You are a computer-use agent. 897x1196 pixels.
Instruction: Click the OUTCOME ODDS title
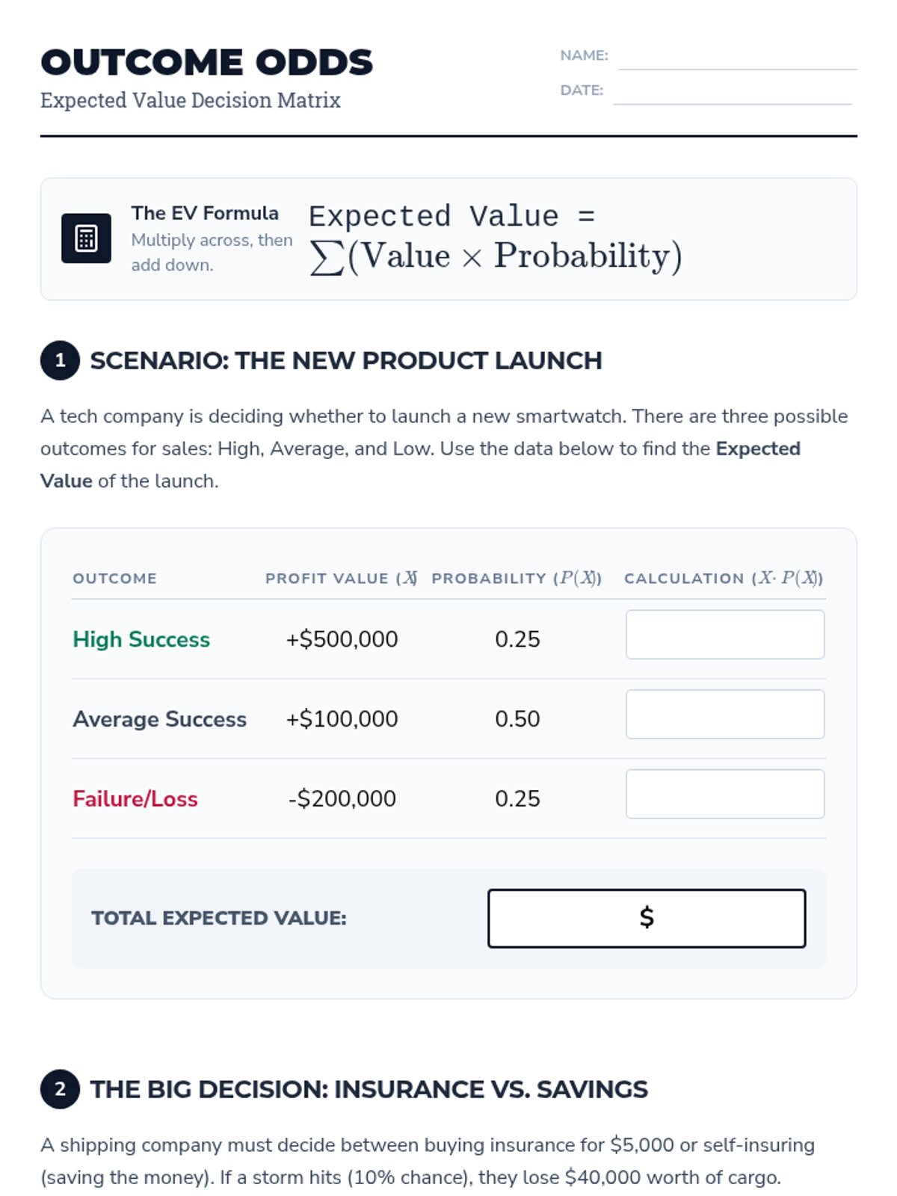(x=206, y=62)
